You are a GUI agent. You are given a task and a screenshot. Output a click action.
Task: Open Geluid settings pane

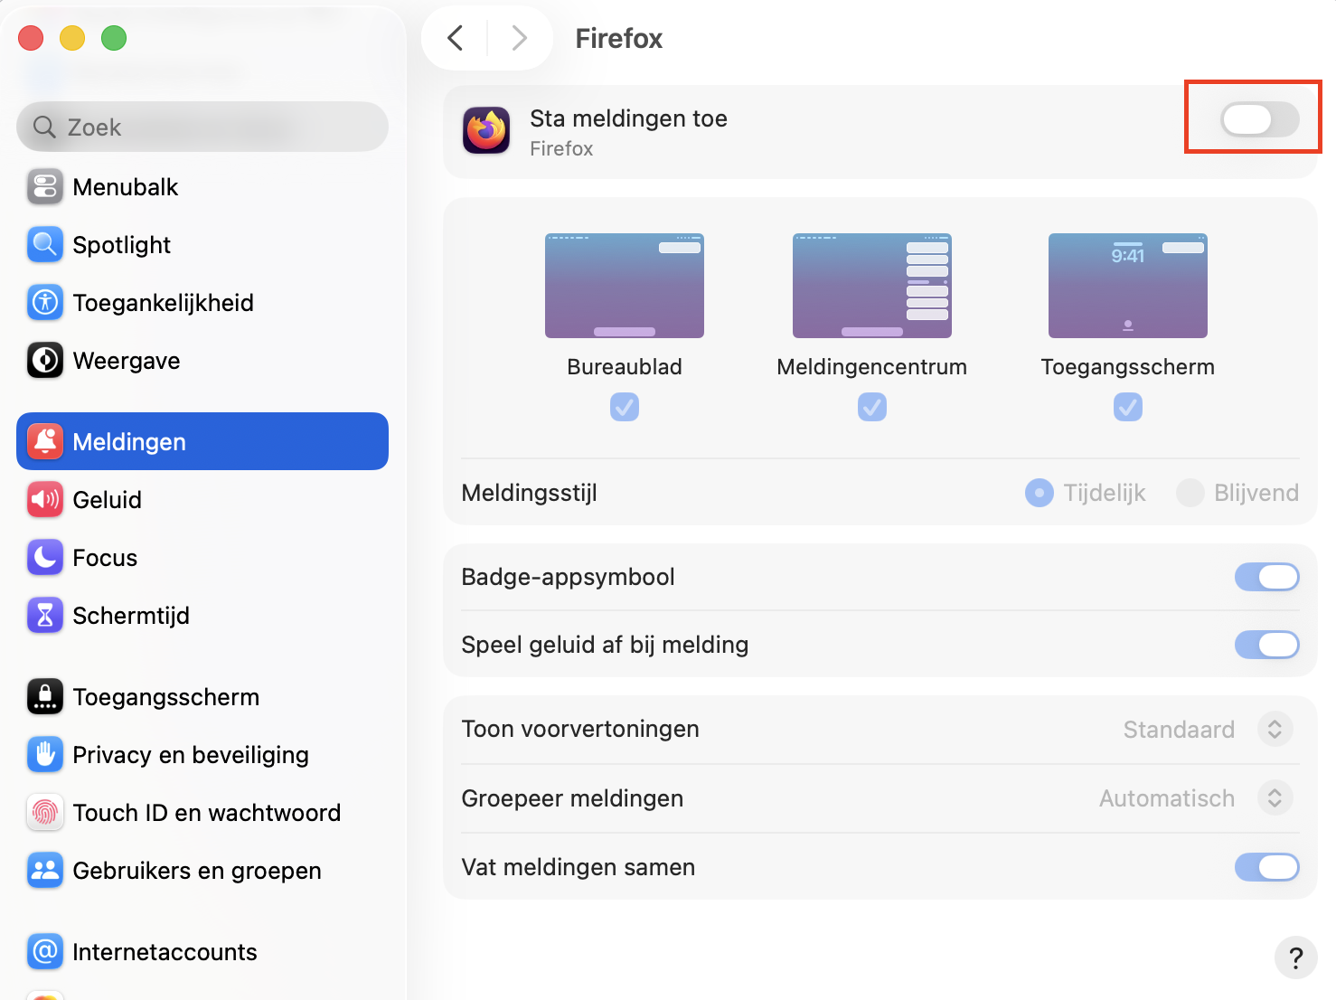point(202,500)
